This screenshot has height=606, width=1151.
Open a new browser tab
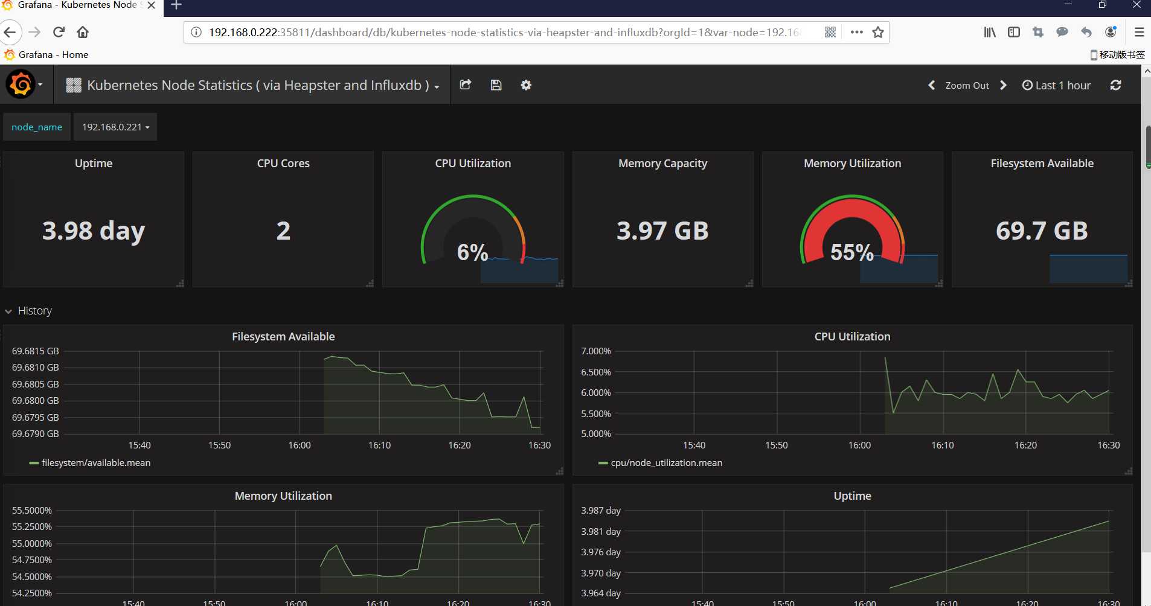tap(176, 5)
